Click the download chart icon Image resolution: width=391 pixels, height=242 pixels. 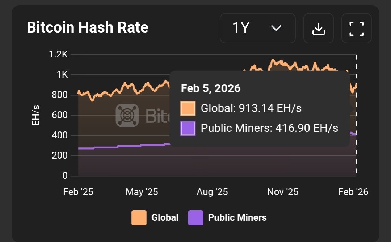pos(319,28)
